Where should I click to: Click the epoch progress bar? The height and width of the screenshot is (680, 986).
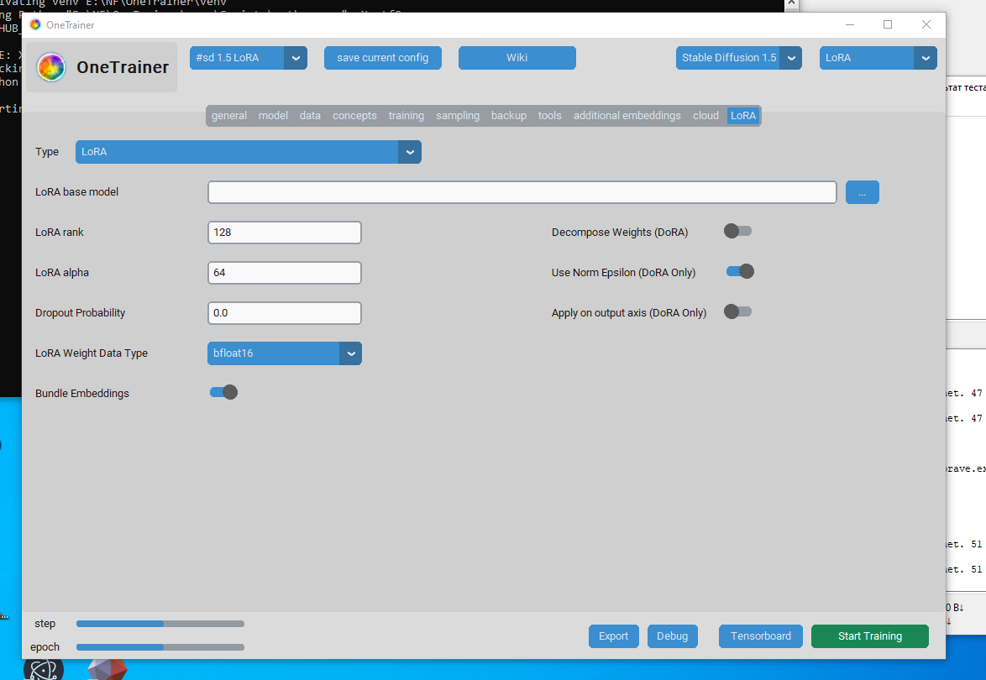pyautogui.click(x=160, y=647)
